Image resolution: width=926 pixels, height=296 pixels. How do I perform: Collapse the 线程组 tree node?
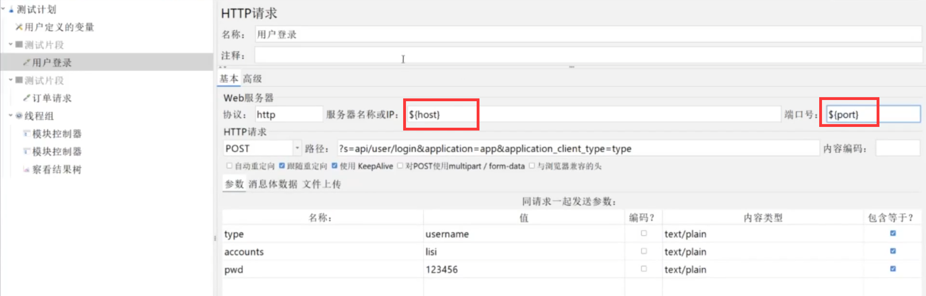11,115
